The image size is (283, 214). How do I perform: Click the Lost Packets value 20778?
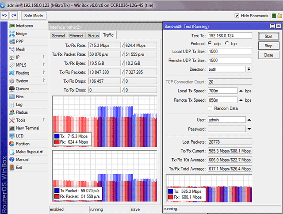[230, 142]
